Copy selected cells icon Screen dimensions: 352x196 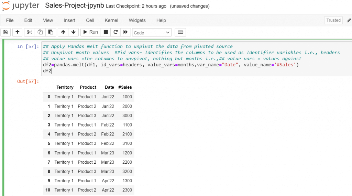(40, 32)
